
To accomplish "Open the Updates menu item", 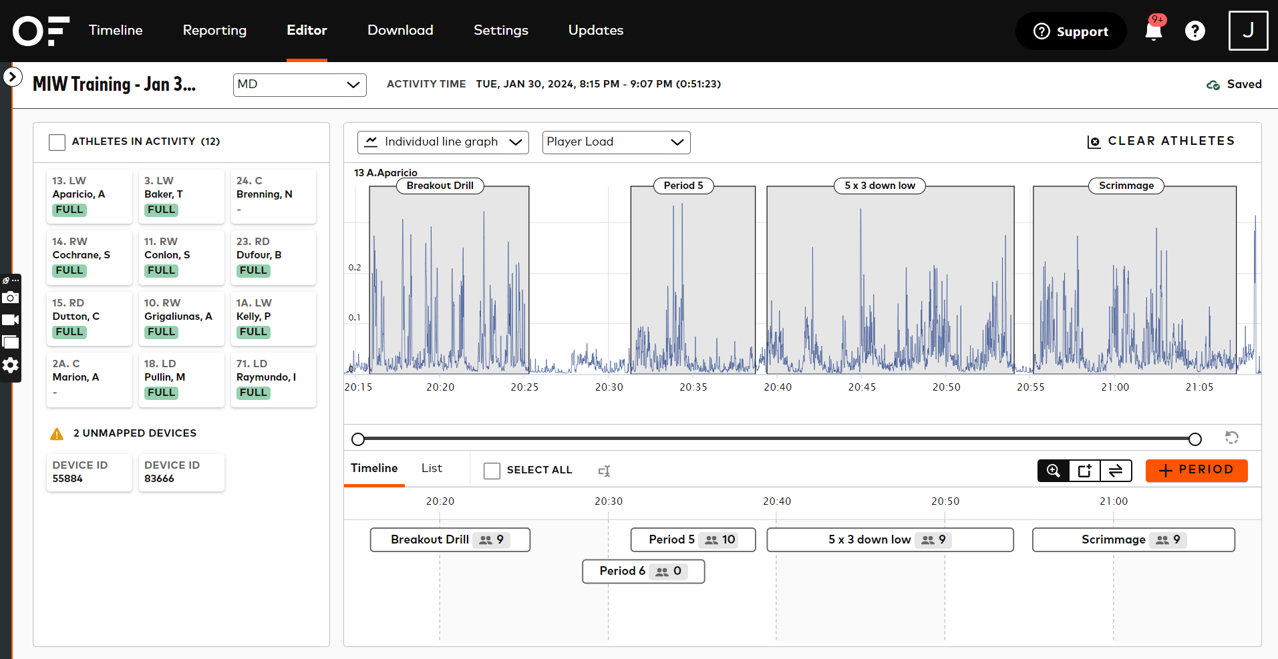I will tap(596, 30).
